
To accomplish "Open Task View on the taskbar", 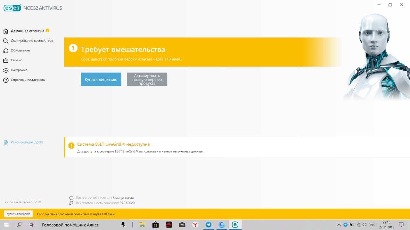I will (x=32, y=225).
